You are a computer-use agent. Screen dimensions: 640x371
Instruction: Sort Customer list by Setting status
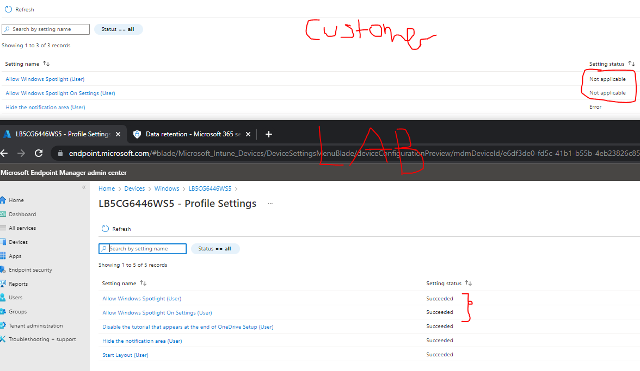click(x=612, y=64)
